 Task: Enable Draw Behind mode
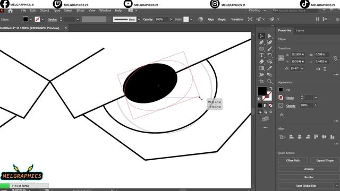pyautogui.click(x=265, y=112)
